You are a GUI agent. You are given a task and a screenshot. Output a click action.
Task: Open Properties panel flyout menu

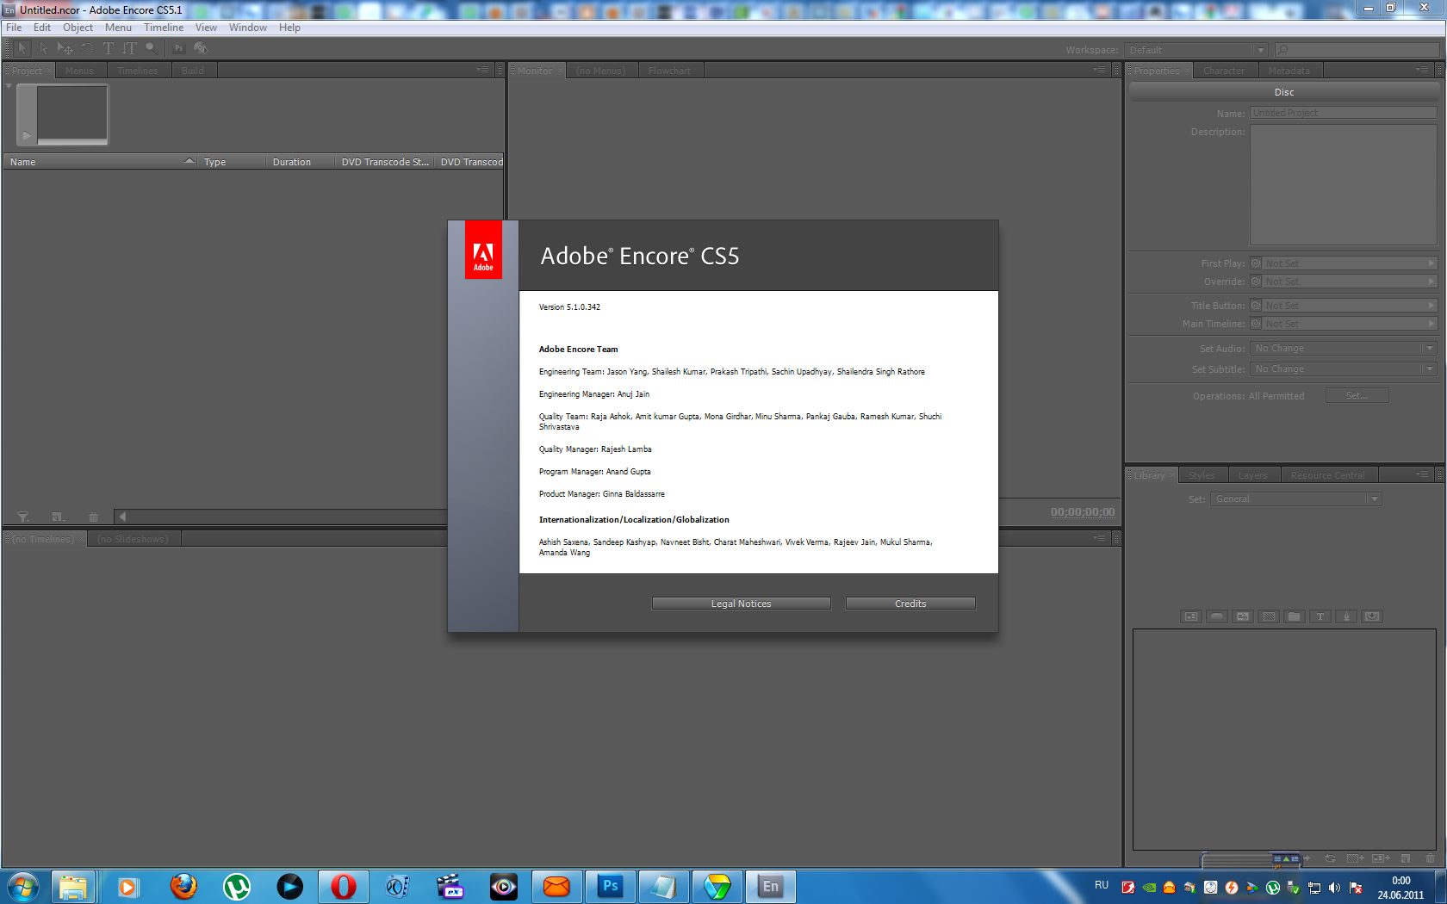tap(1421, 70)
